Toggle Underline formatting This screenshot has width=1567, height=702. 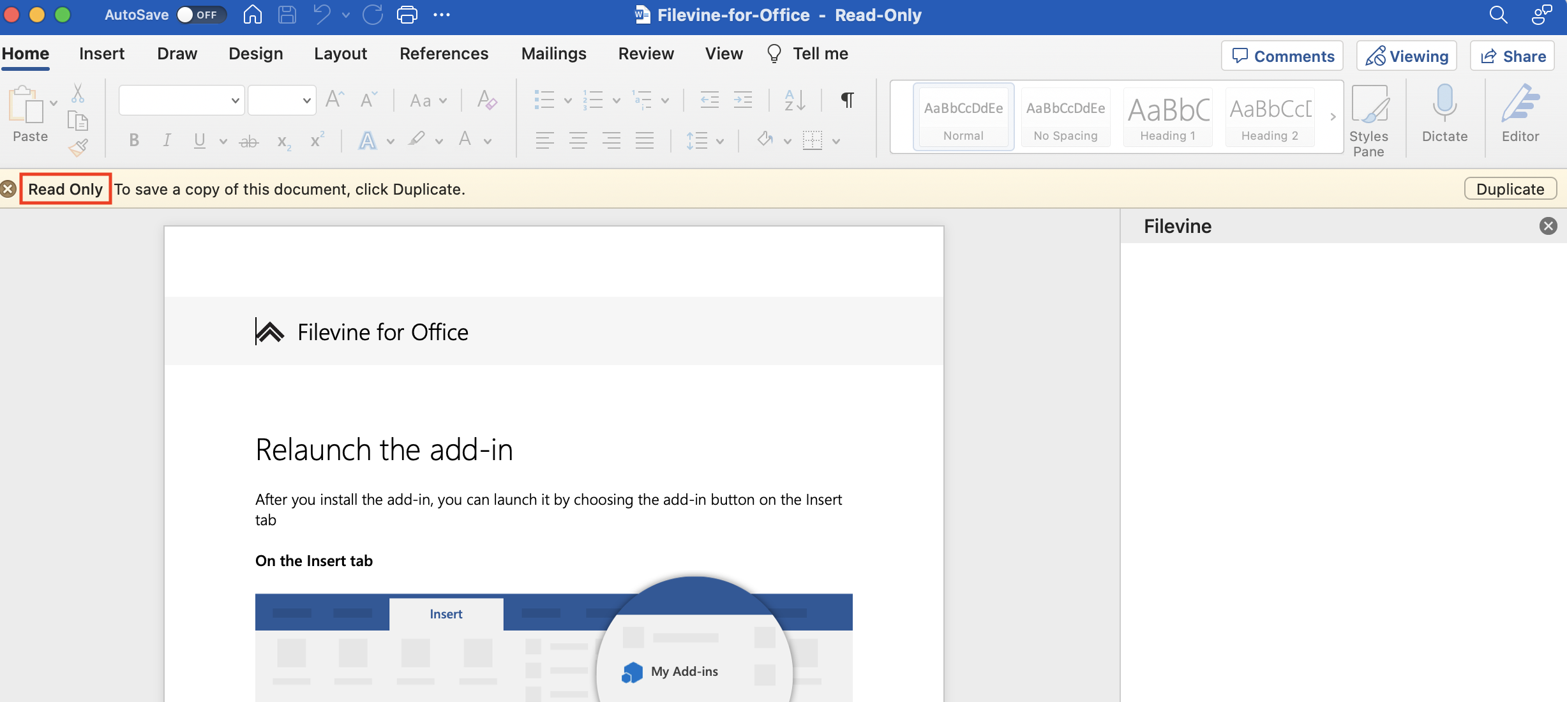(200, 140)
